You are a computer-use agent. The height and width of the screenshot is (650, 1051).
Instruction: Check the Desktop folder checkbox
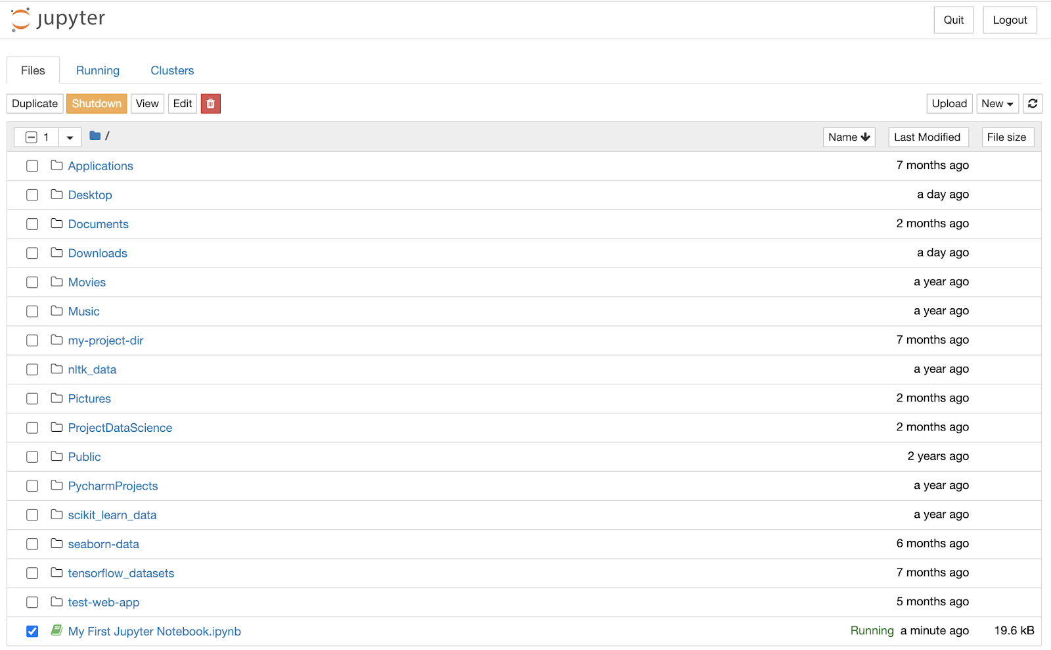(x=32, y=195)
